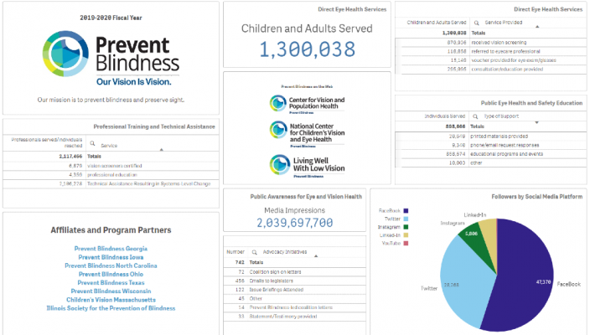Search the Advocacy Initiatives column
590x335 pixels.
[255, 252]
